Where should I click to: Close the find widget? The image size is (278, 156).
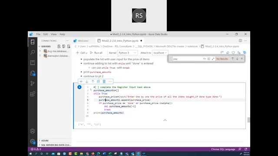click(x=242, y=59)
